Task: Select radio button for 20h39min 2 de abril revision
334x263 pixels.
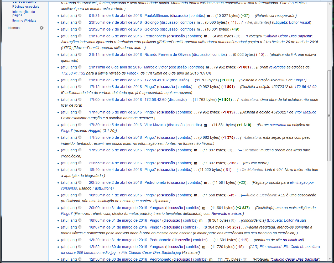Action: (x=80, y=182)
